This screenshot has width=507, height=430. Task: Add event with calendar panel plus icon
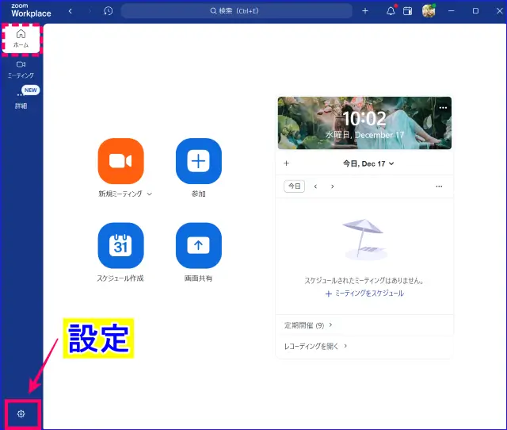(x=286, y=163)
